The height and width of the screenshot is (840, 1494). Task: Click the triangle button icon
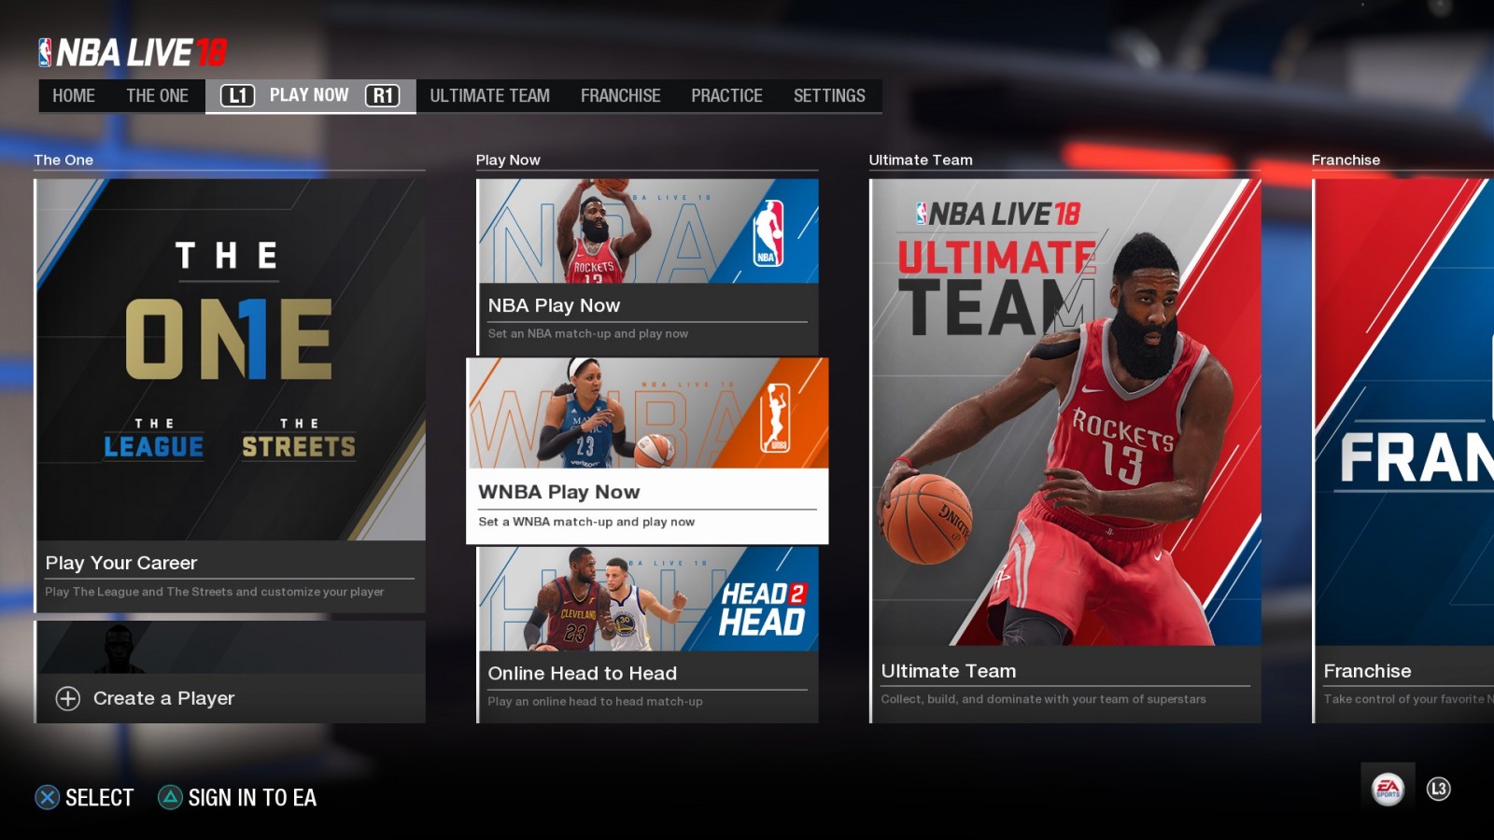pos(170,797)
